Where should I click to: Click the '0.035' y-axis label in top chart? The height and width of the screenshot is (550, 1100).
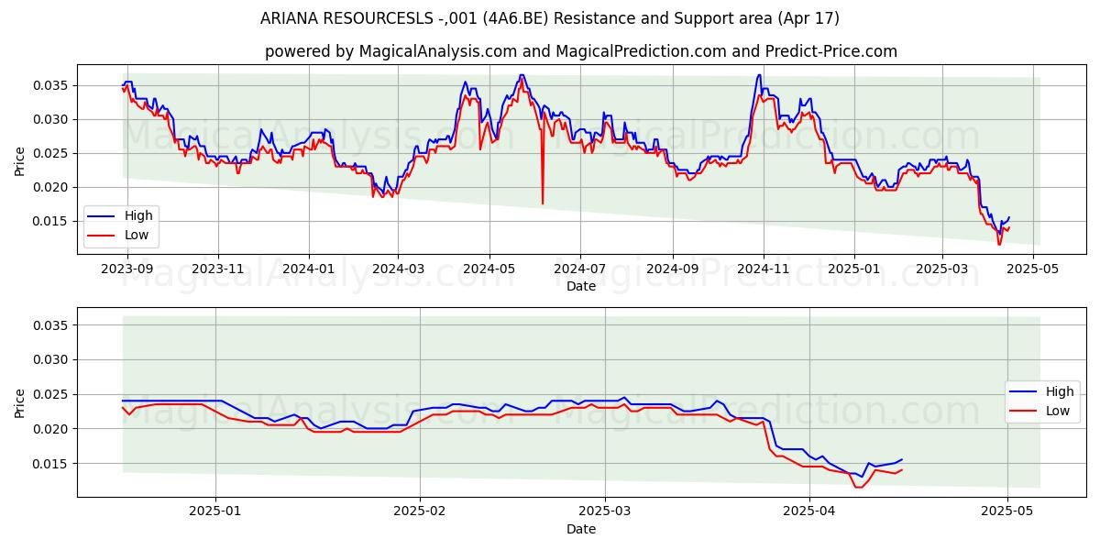(52, 85)
